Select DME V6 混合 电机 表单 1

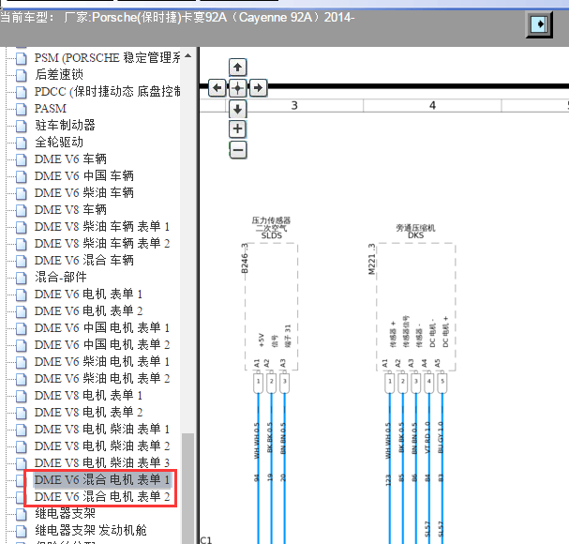click(102, 479)
